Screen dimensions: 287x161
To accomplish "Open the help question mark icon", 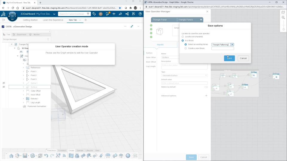I will (x=140, y=14).
